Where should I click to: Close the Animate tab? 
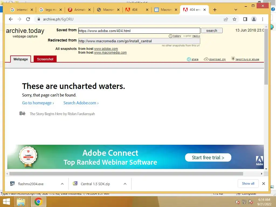point(89,10)
